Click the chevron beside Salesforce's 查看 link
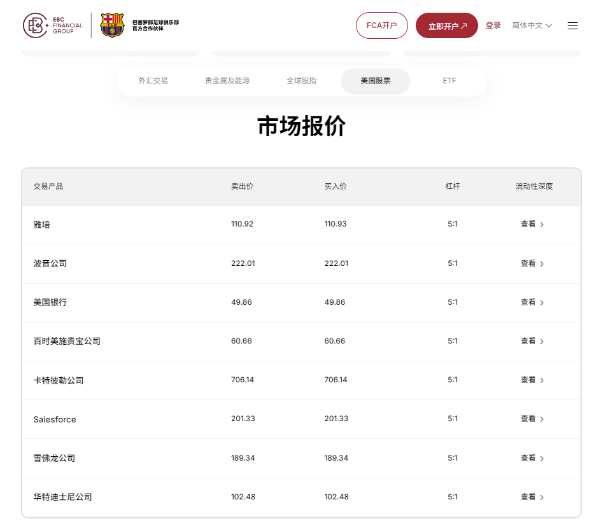This screenshot has width=601, height=528. click(541, 419)
